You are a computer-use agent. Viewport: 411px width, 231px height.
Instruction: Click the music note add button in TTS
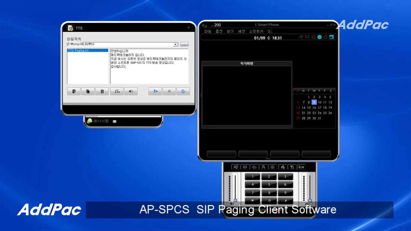click(x=117, y=91)
